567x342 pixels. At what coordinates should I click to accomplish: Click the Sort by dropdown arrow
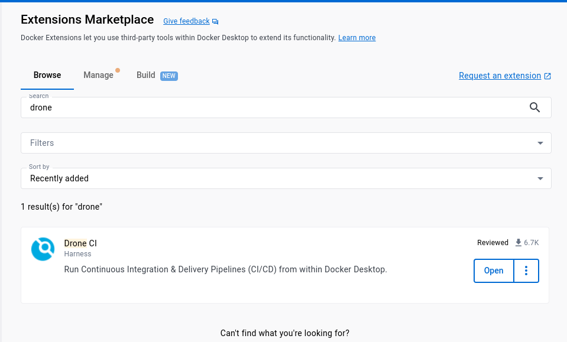(x=540, y=178)
